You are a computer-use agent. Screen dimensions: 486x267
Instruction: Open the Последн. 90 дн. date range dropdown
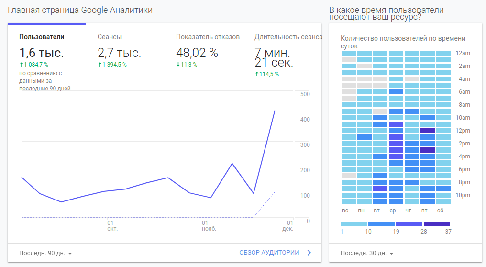pyautogui.click(x=45, y=253)
